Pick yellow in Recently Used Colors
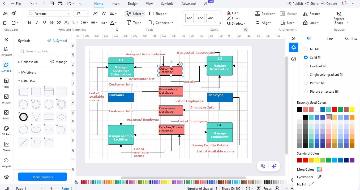The width and height of the screenshot is (360, 190). pyautogui.click(x=352, y=109)
